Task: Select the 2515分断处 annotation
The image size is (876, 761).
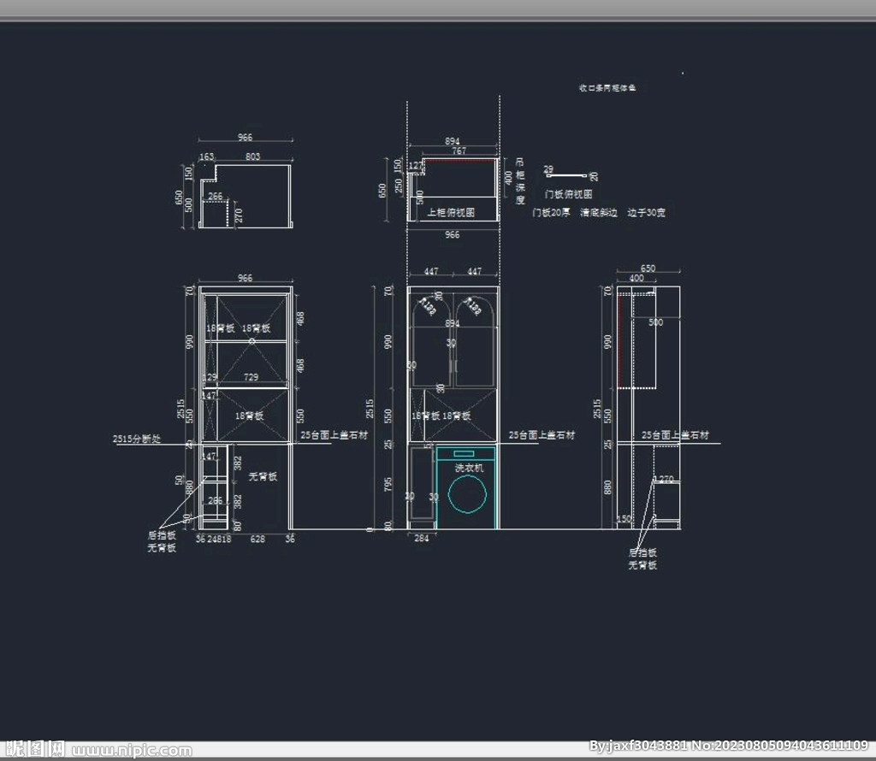Action: pos(137,439)
